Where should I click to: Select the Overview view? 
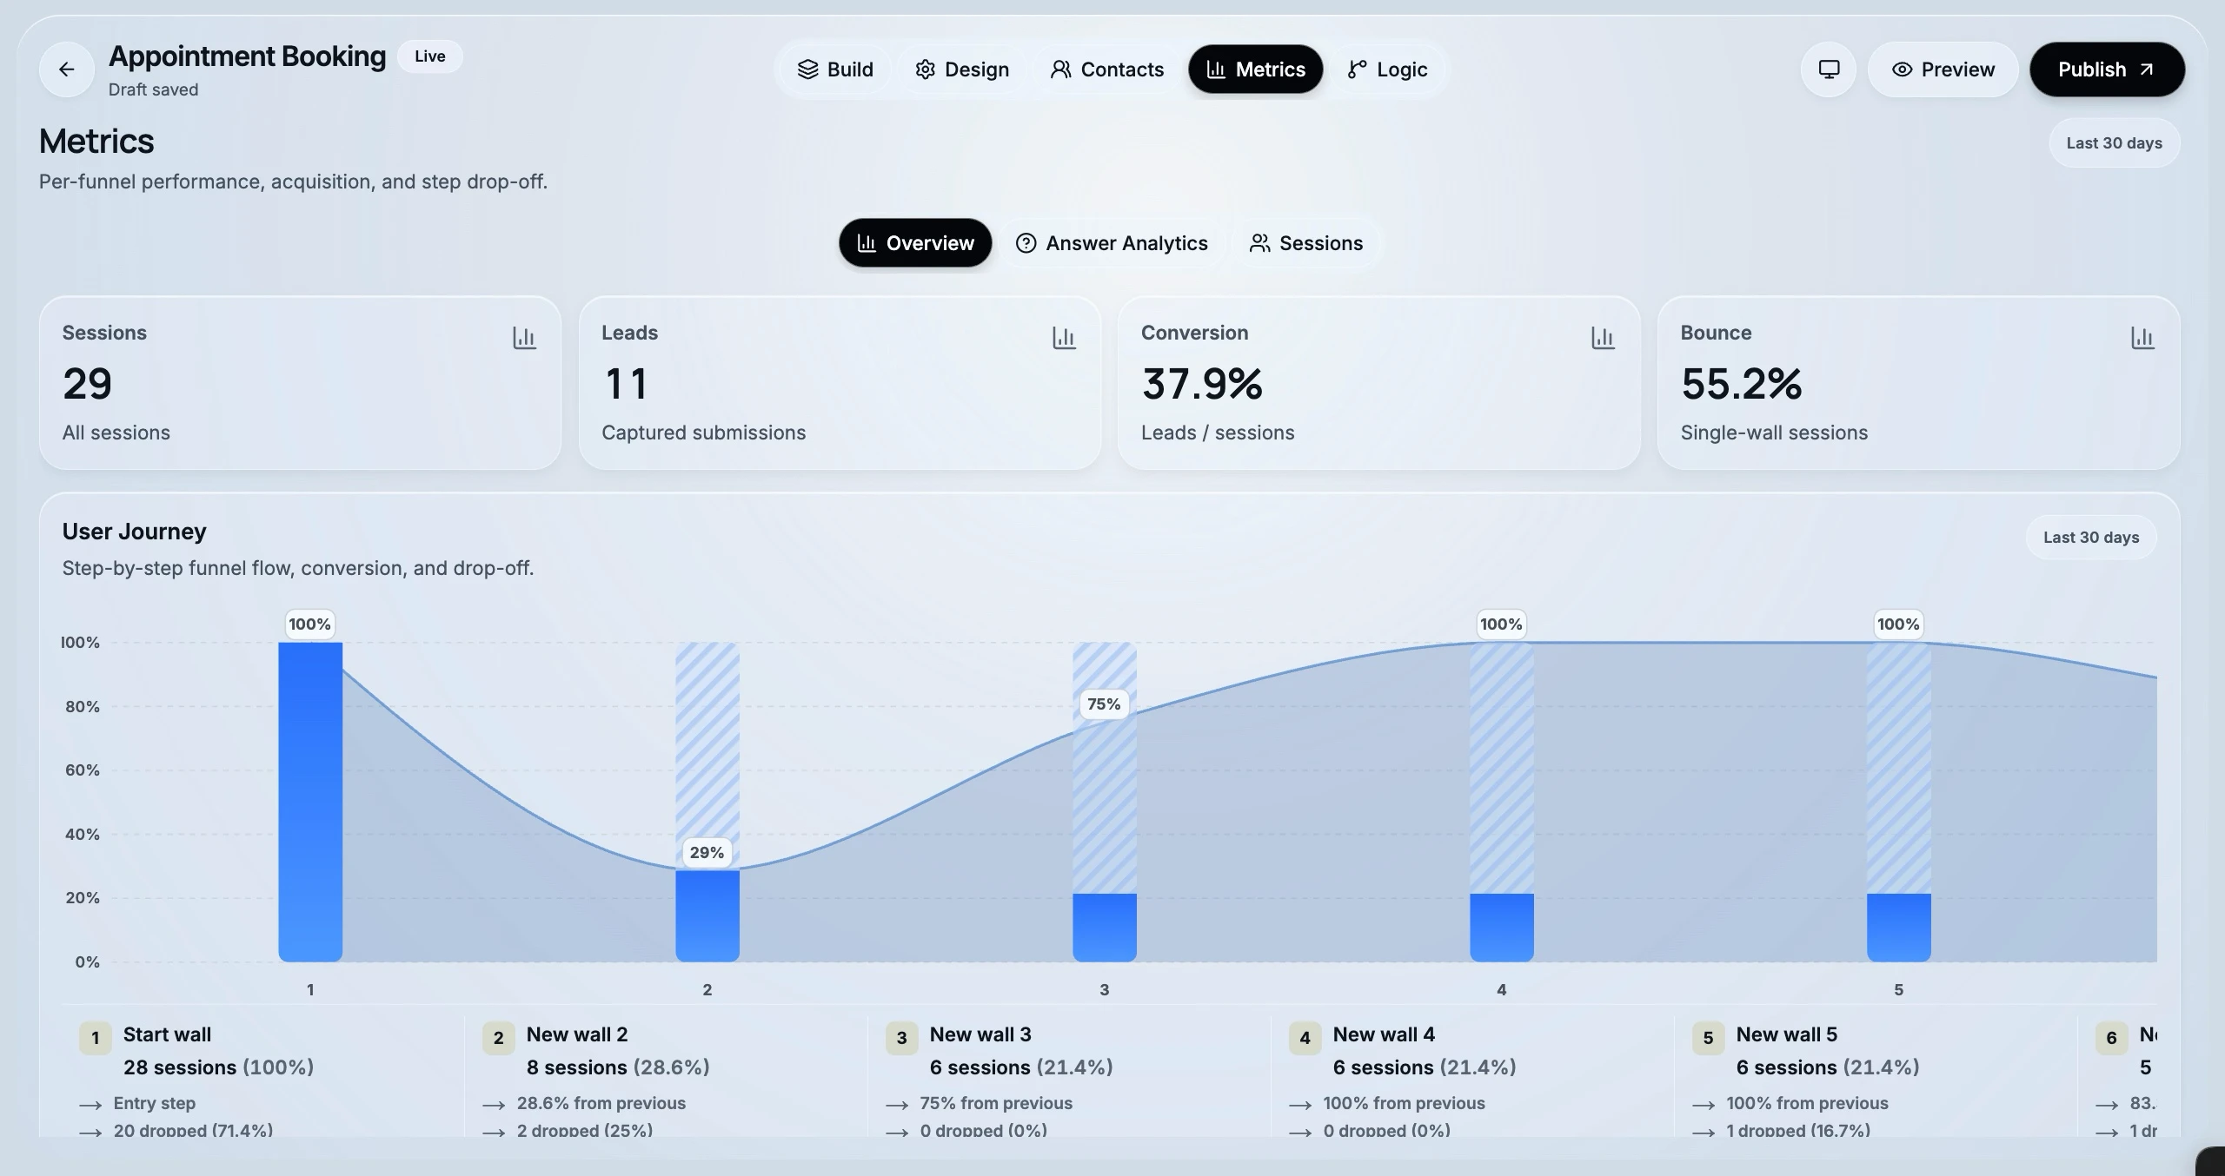tap(915, 243)
